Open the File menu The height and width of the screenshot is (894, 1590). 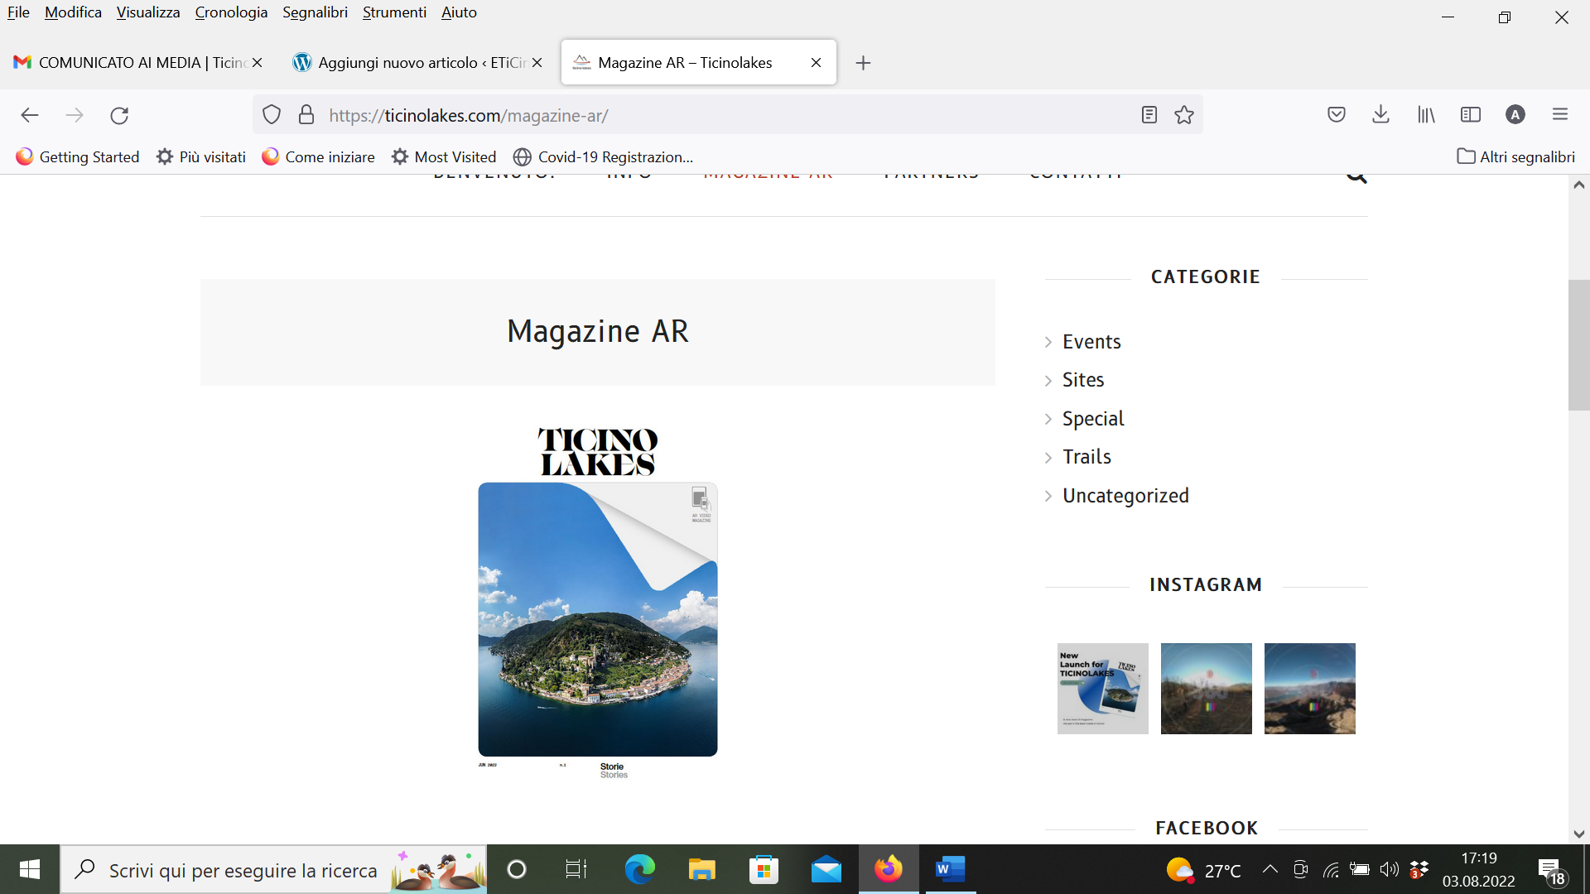18,12
